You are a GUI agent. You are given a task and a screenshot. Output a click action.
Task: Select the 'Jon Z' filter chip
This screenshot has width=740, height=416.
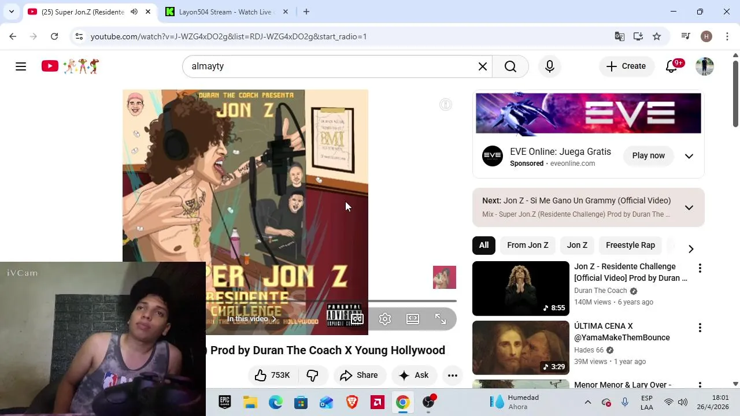(577, 245)
